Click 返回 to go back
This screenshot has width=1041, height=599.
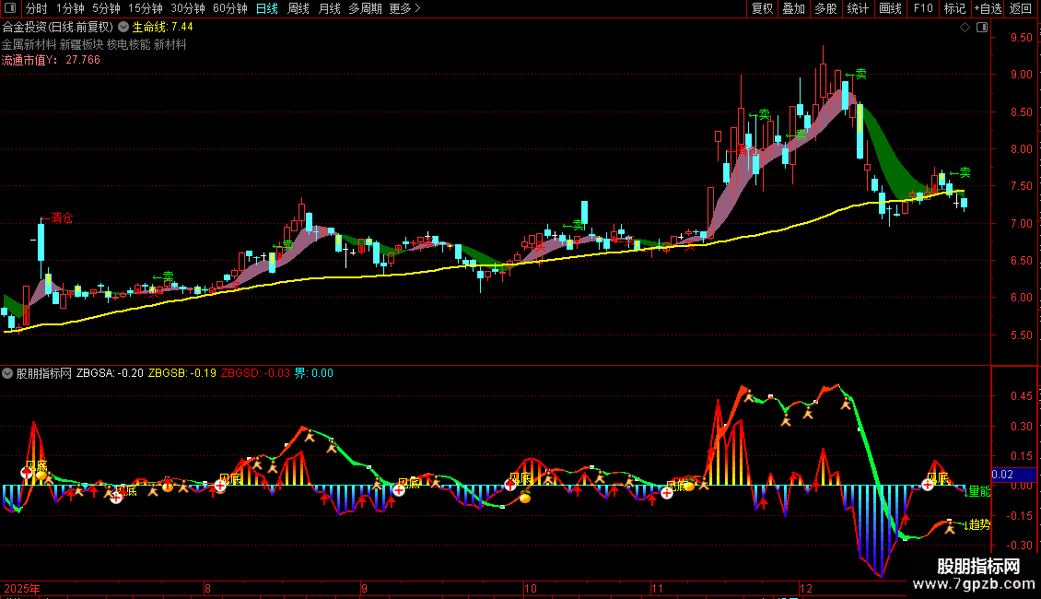[1021, 8]
